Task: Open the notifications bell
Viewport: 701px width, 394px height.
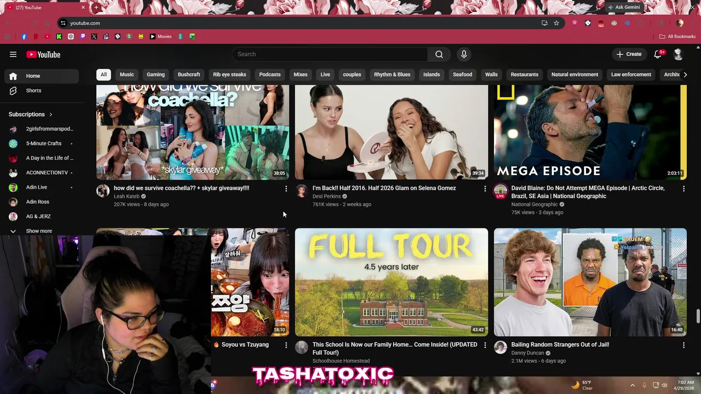Action: coord(658,54)
